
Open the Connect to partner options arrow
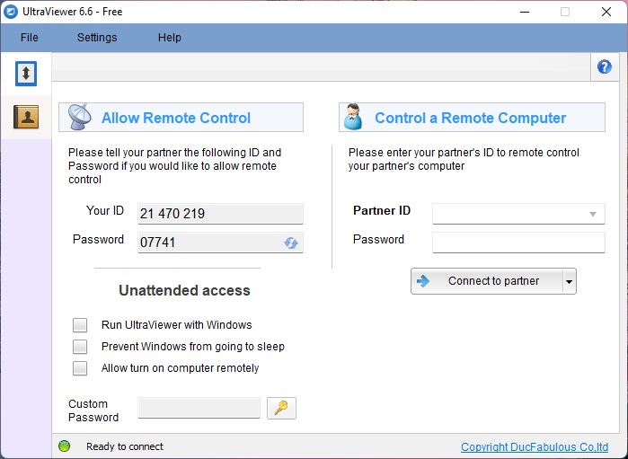pyautogui.click(x=568, y=282)
